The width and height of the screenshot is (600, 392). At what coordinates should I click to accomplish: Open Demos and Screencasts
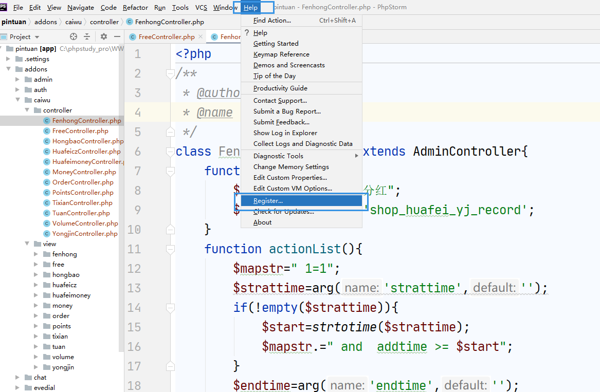click(x=301, y=65)
